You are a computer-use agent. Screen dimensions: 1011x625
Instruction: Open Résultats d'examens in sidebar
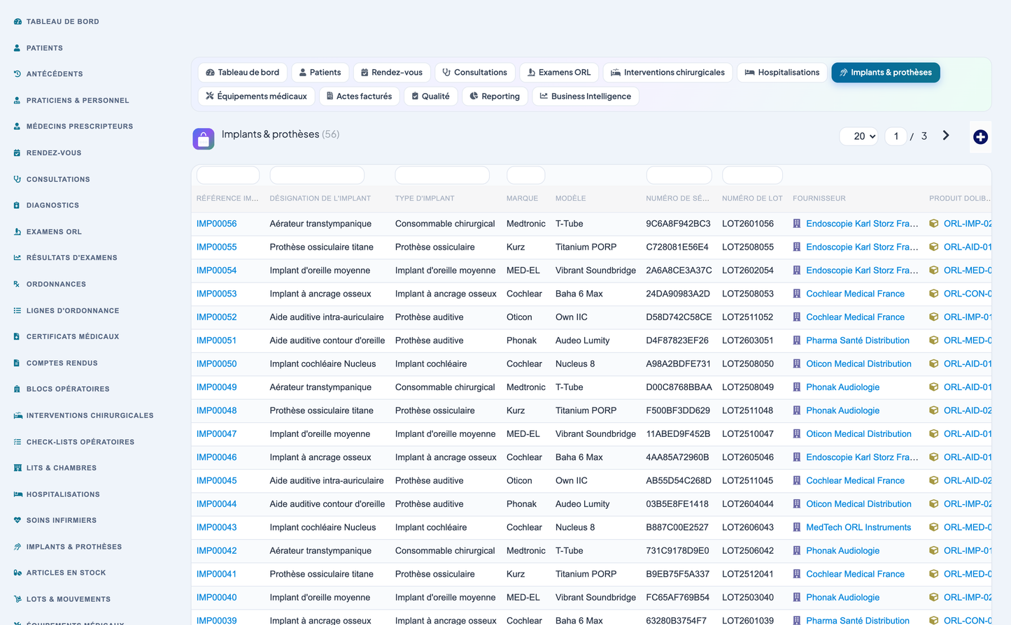[x=66, y=258]
